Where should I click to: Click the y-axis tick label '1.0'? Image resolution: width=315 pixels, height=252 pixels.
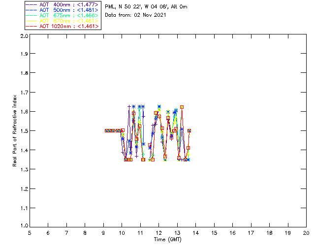coord(24,226)
